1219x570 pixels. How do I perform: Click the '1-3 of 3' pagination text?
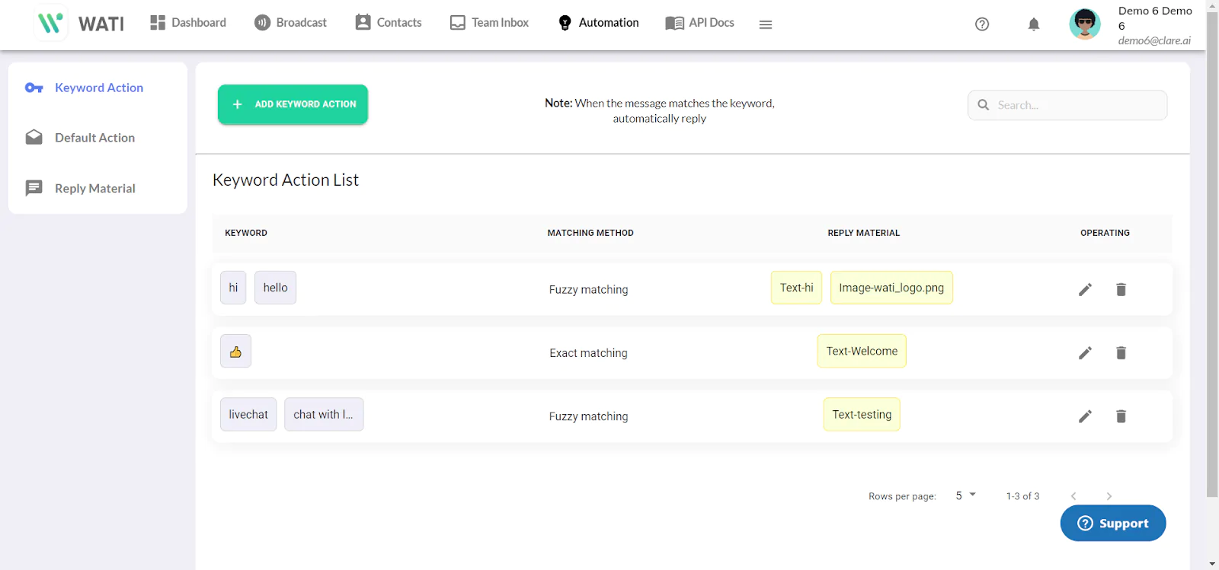pos(1022,496)
